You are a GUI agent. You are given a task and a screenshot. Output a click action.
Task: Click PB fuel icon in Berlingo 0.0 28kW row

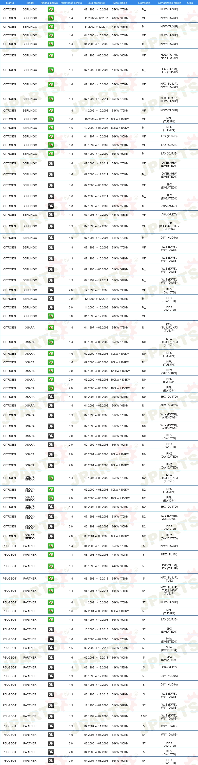pos(51,316)
